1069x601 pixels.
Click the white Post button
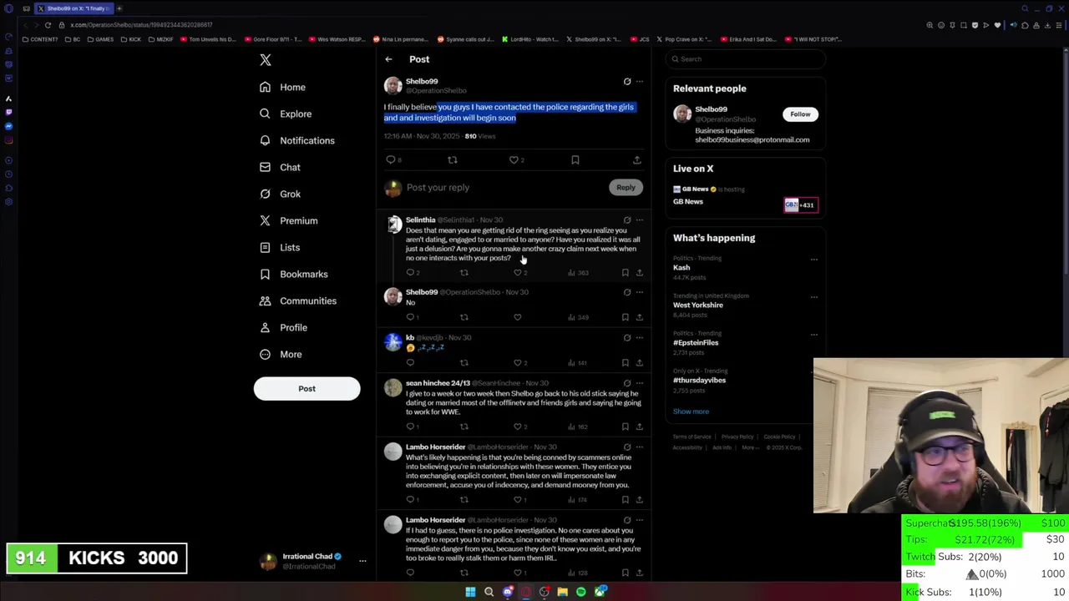(x=307, y=388)
